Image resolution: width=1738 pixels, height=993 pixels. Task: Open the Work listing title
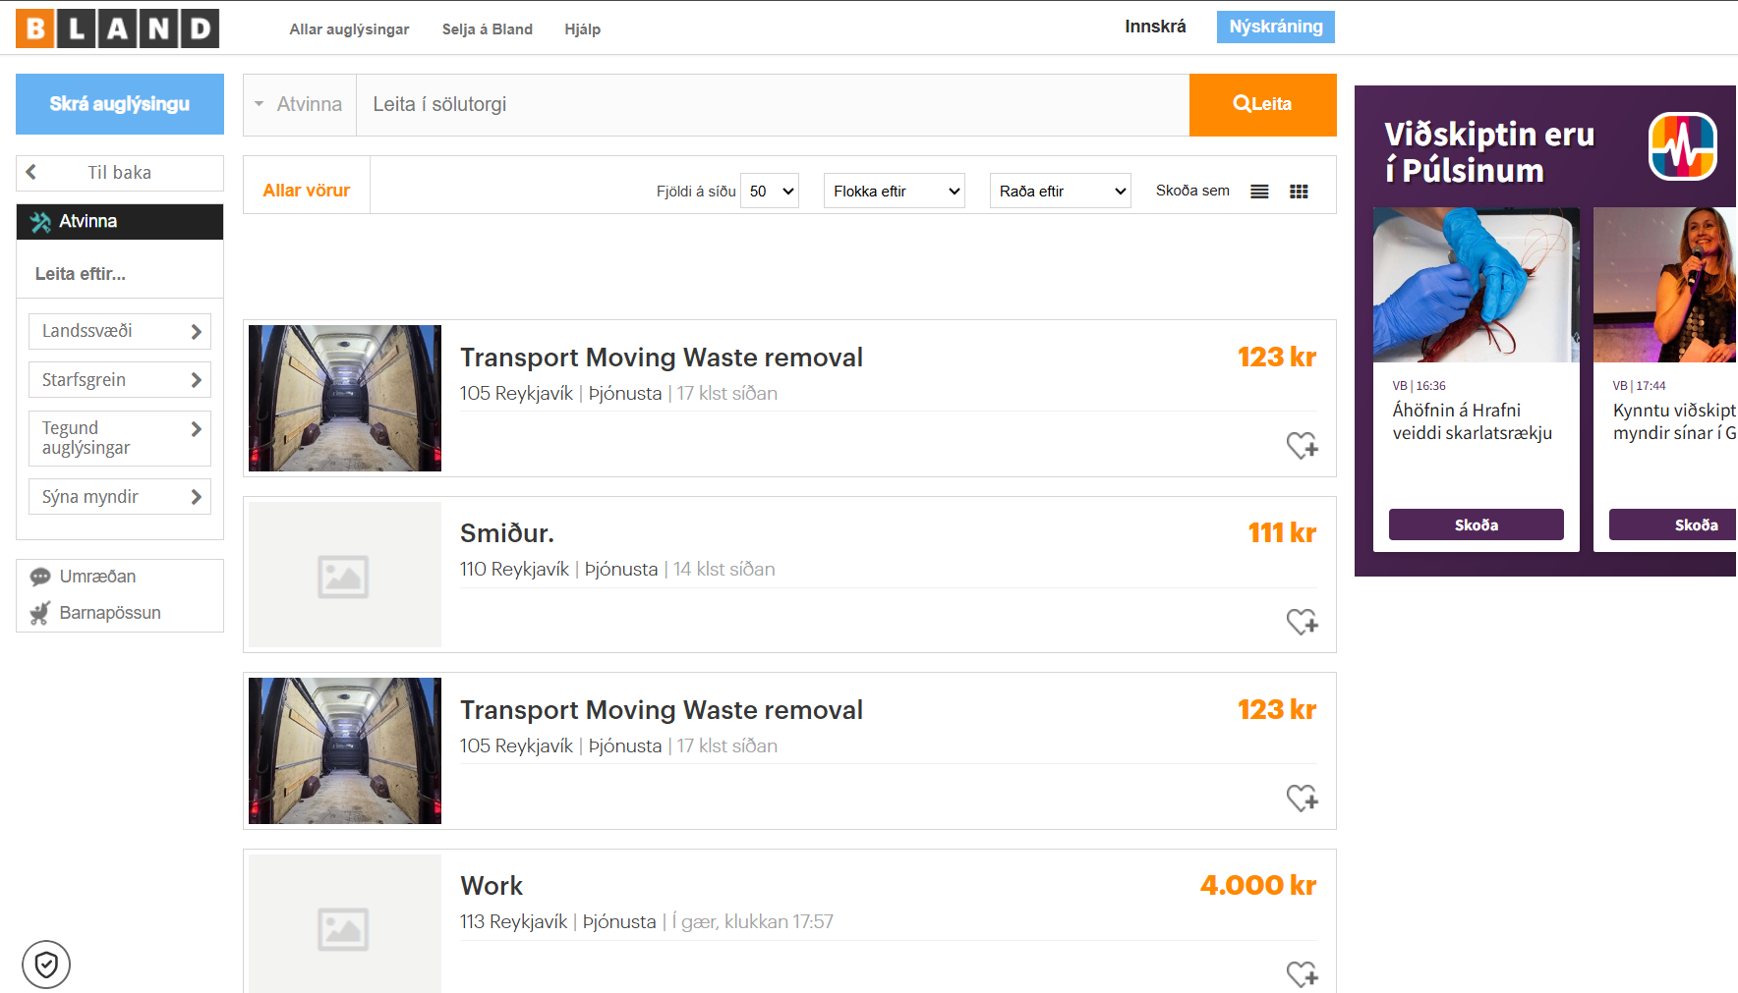492,886
